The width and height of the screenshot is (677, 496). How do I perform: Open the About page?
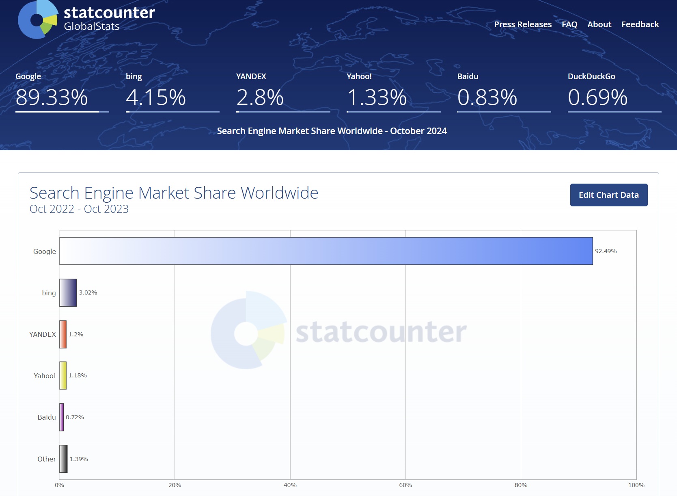(599, 24)
